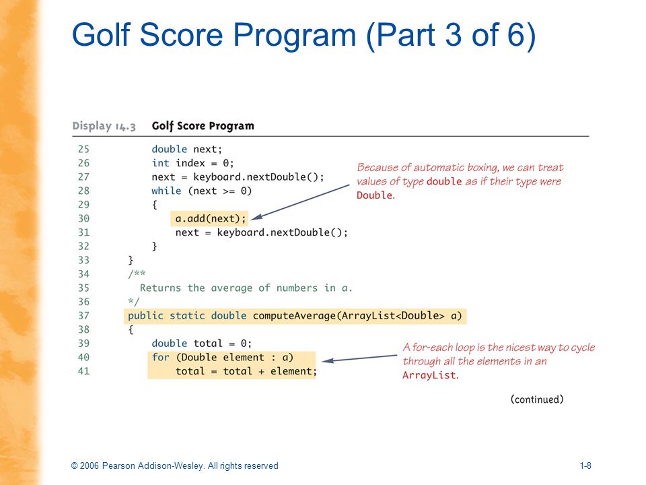Click code line 'double next;'
Viewport: 646px width, 485px height.
click(x=186, y=149)
